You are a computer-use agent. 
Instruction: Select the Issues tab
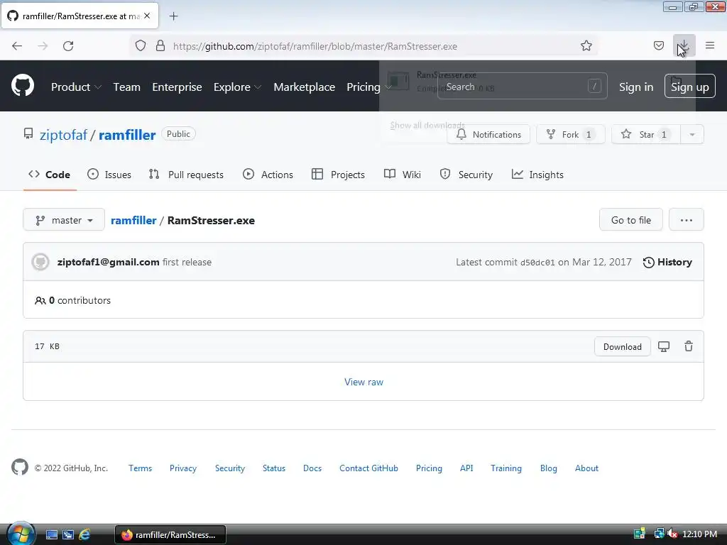[109, 175]
